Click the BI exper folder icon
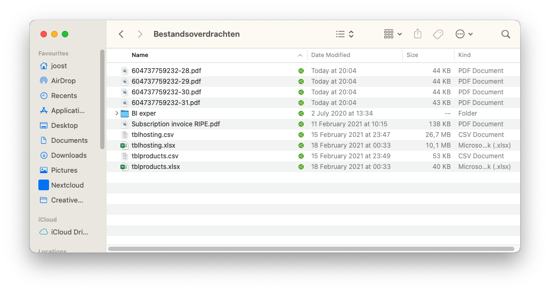This screenshot has width=550, height=292. point(125,113)
